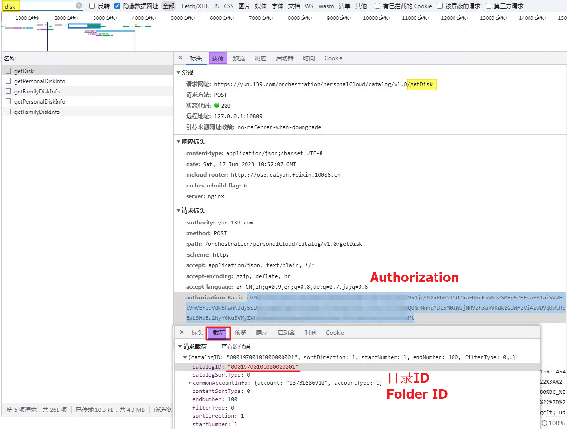567x429 pixels.
Task: Toggle the 反转 invert checkbox
Action: coord(92,6)
